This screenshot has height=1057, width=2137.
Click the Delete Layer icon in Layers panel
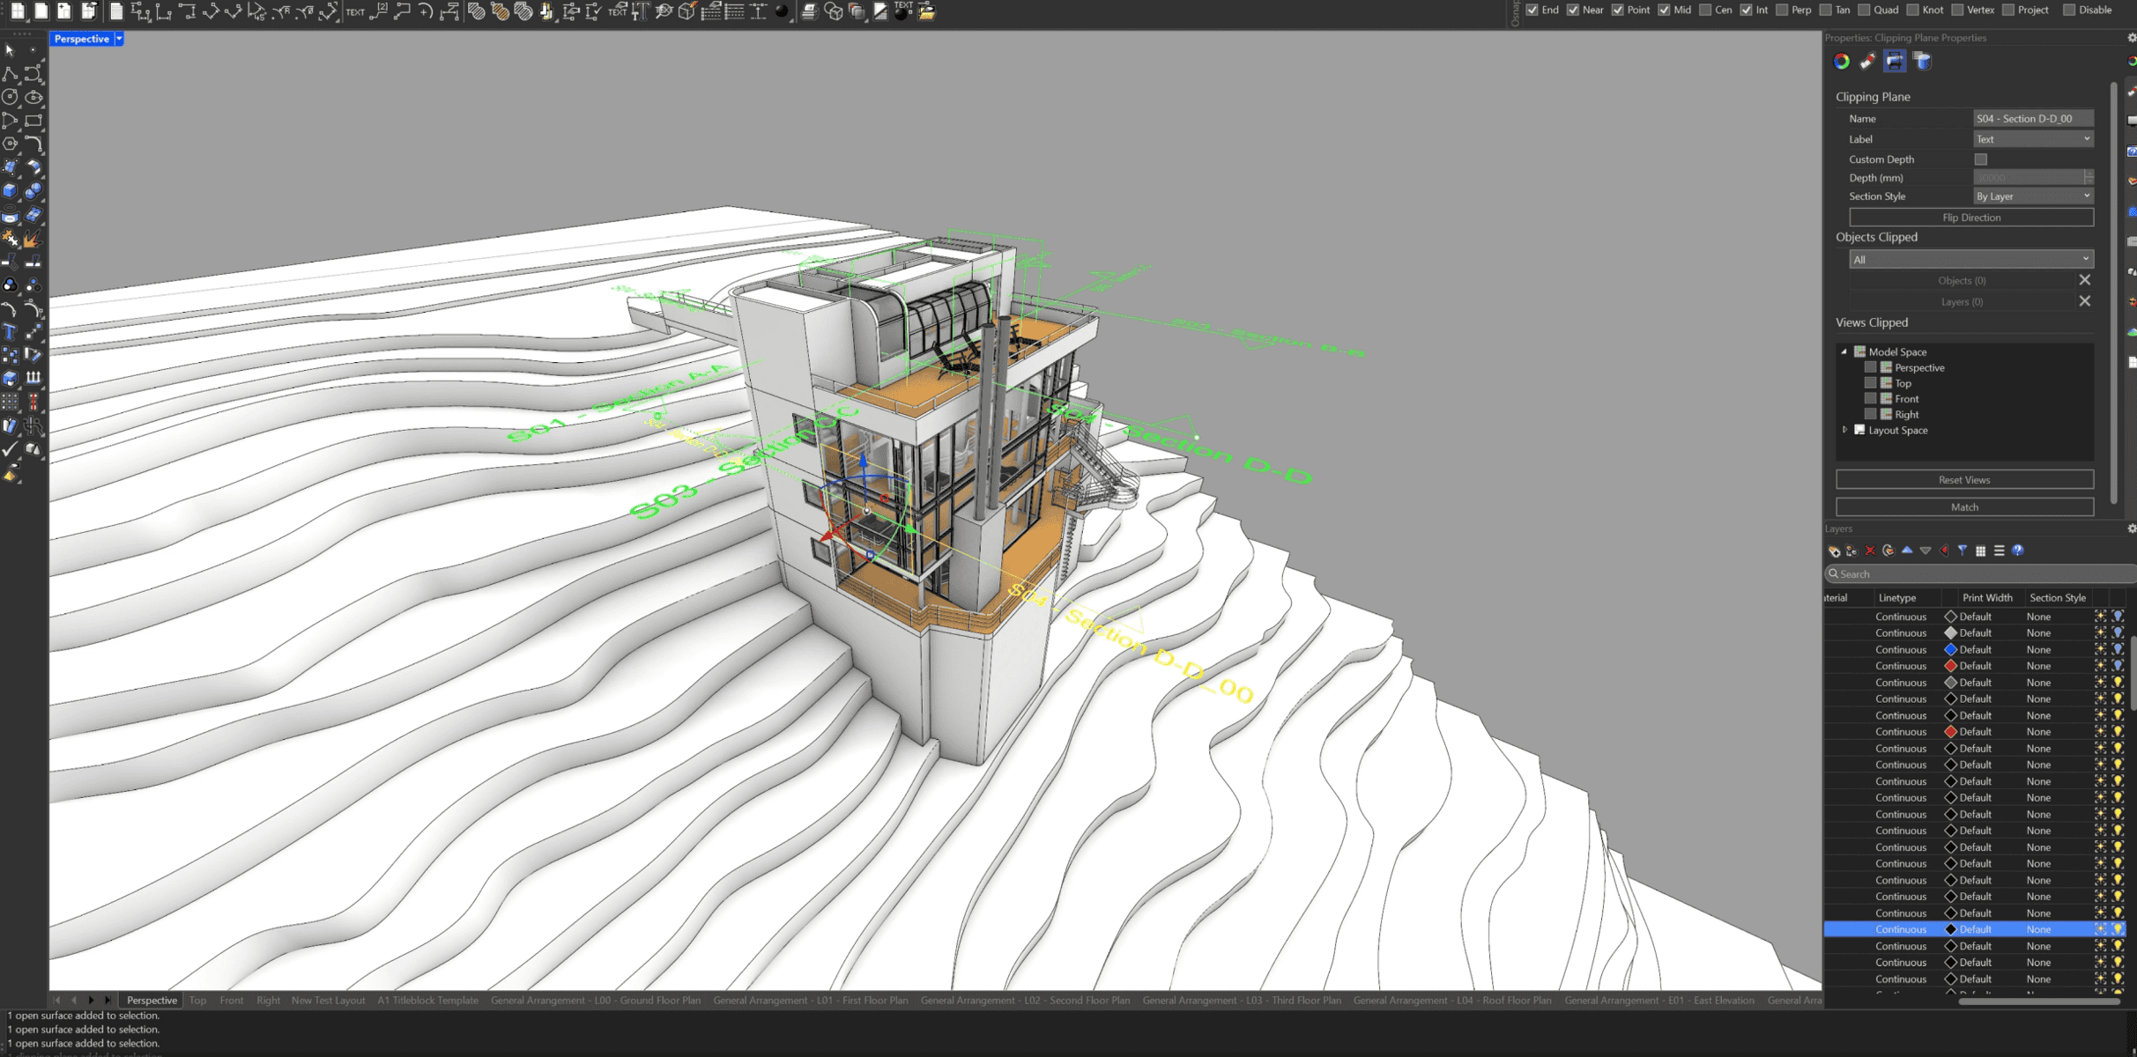pos(1870,551)
